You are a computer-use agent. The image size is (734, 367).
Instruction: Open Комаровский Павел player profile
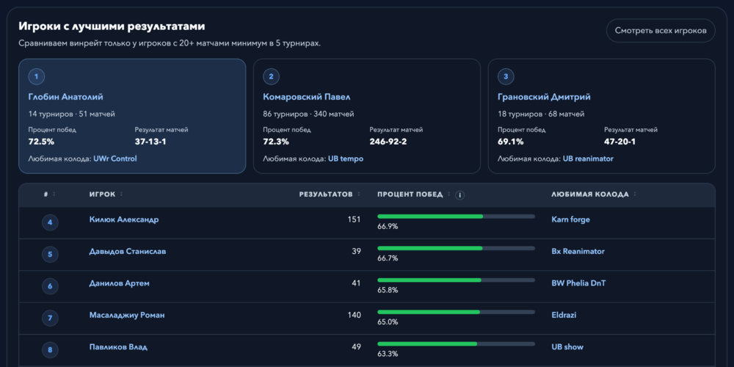(307, 97)
